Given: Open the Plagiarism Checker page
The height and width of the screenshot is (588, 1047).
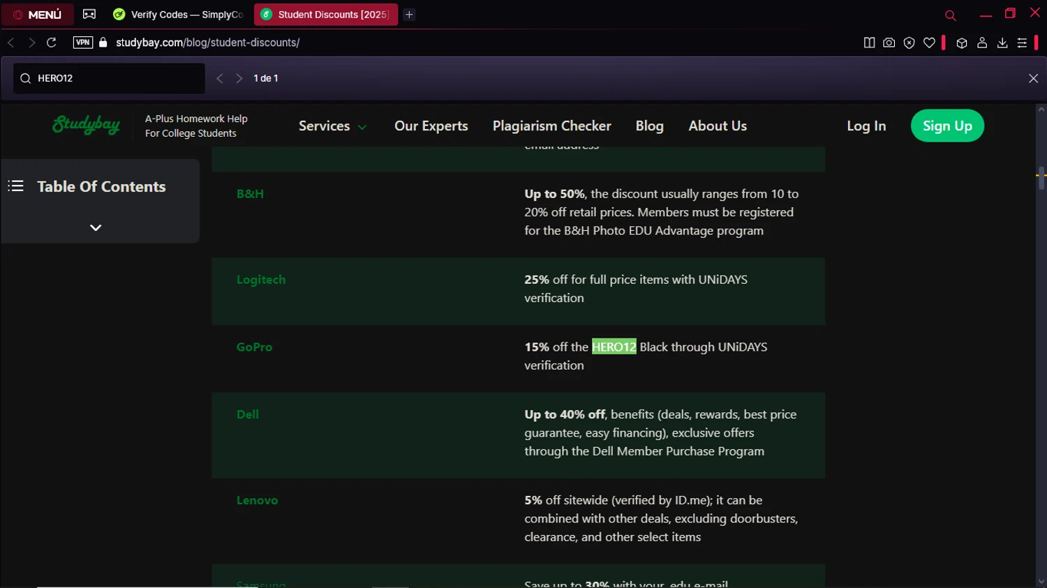Looking at the screenshot, I should [x=552, y=126].
